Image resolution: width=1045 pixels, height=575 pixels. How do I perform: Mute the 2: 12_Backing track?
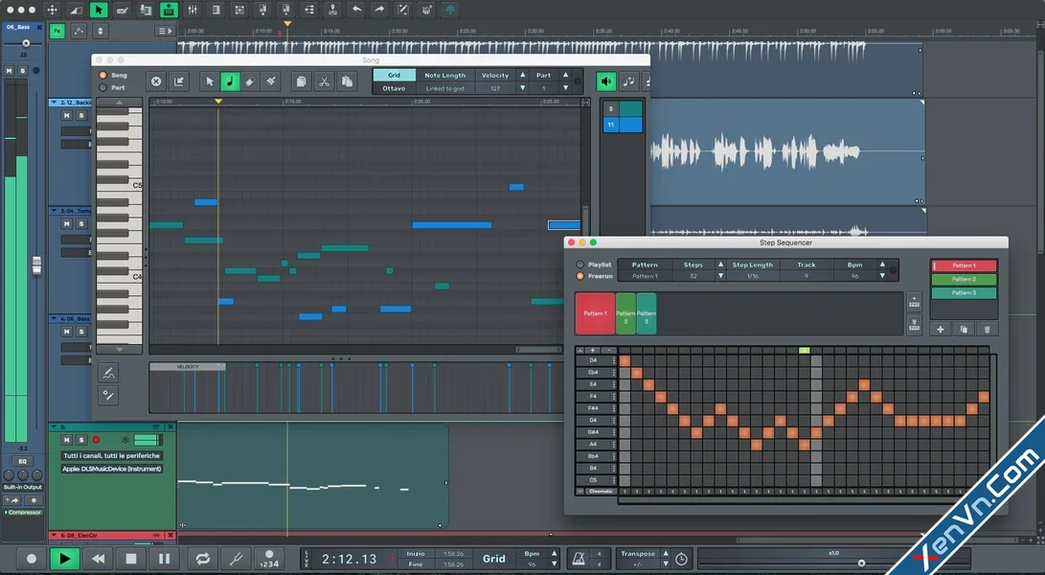[67, 115]
